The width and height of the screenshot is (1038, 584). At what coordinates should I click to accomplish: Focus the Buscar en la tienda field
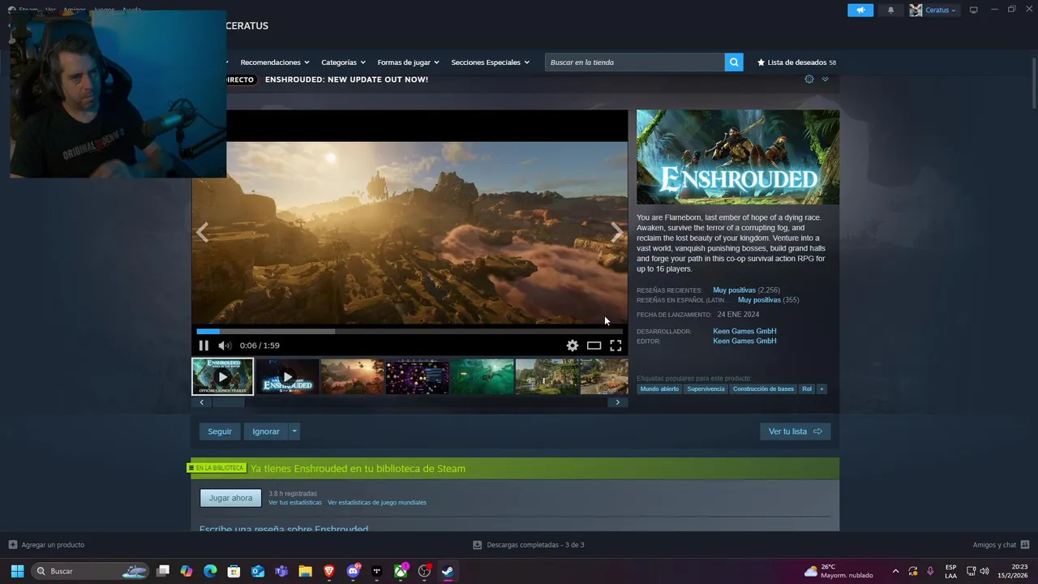[x=635, y=62]
